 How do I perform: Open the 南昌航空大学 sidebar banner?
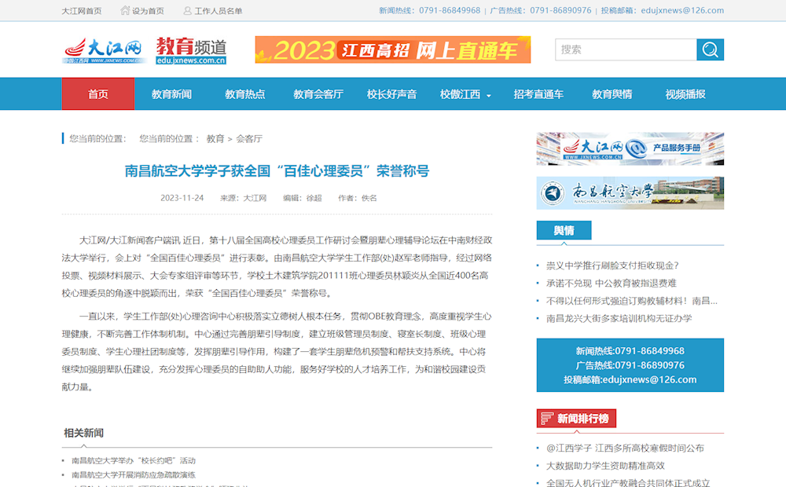pyautogui.click(x=630, y=192)
